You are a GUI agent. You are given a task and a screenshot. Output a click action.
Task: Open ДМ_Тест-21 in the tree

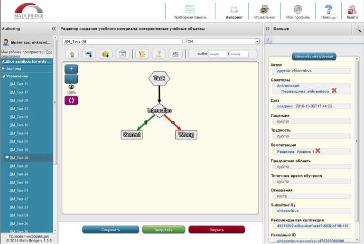click(x=19, y=109)
